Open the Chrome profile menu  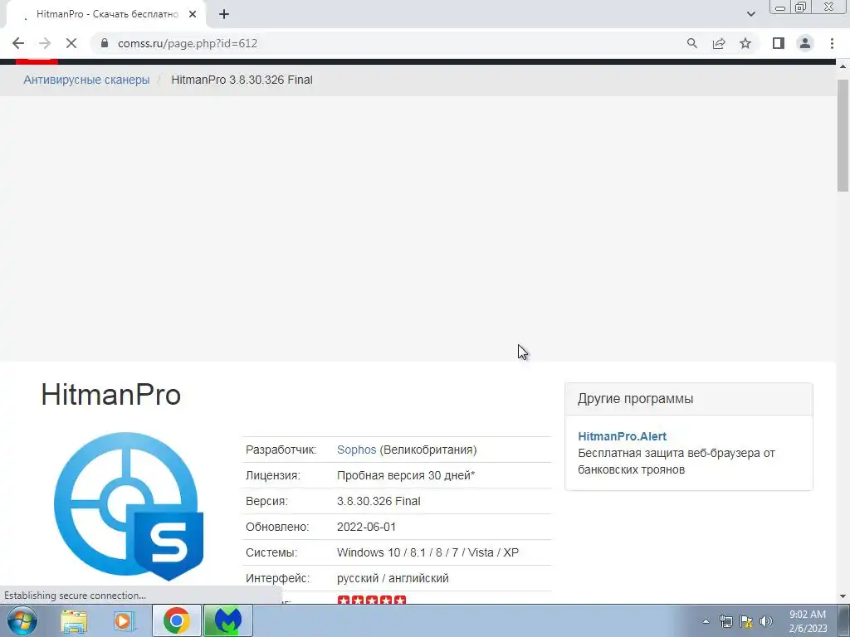tap(805, 43)
